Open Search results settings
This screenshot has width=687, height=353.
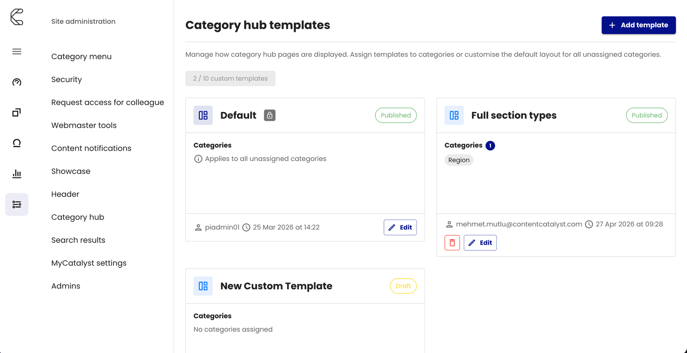click(78, 240)
